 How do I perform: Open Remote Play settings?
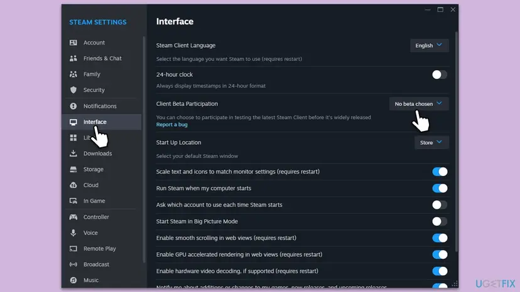coord(103,248)
